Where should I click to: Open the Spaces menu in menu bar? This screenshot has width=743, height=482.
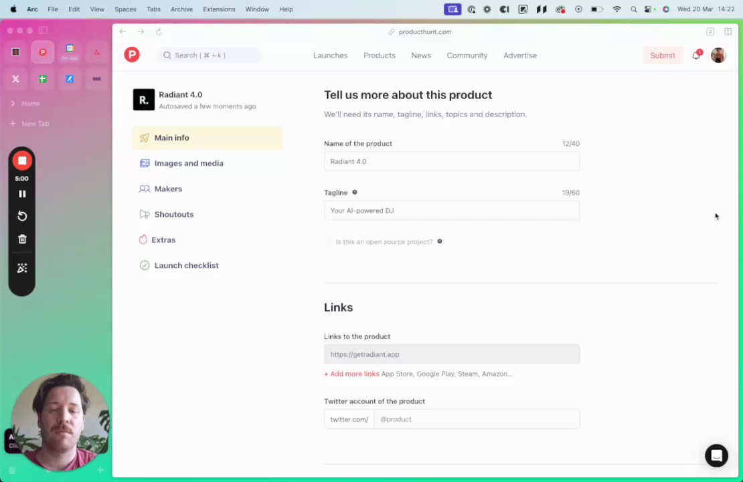click(125, 9)
